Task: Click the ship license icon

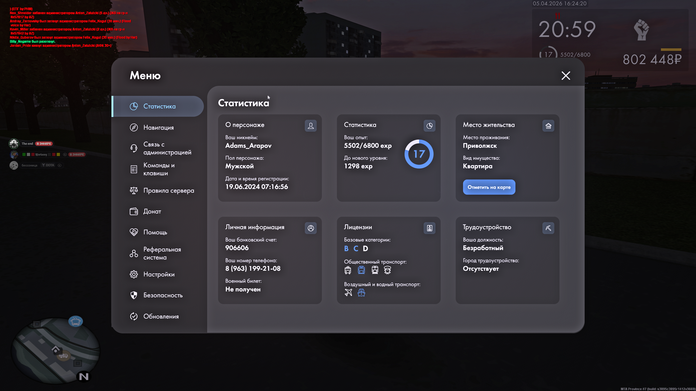Action: [361, 292]
